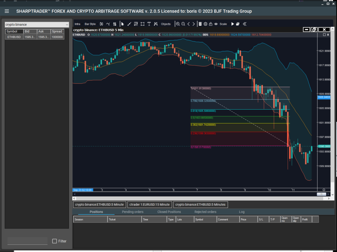Close the ETHBUSD indicator legend with X
Viewport: 337px width, 252px height.
pos(328,35)
